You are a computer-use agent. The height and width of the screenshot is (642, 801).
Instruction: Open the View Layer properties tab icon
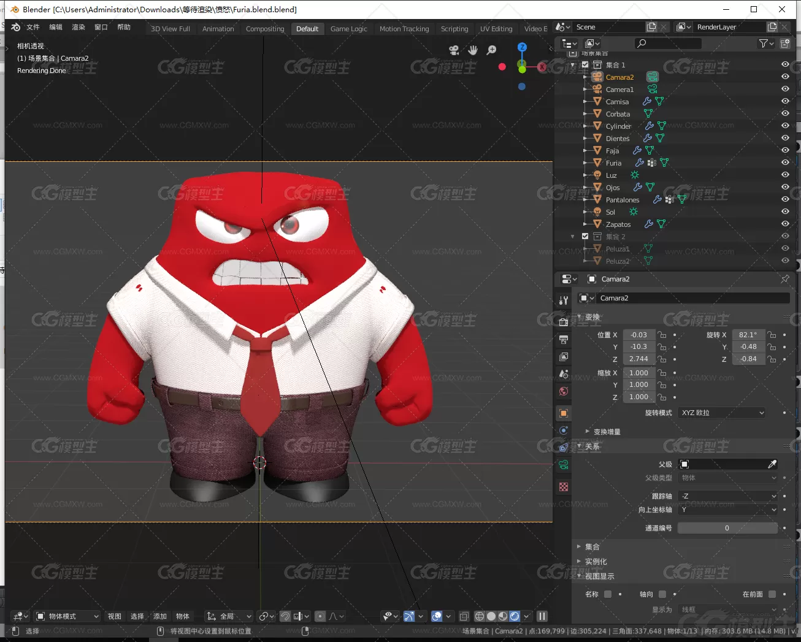564,356
